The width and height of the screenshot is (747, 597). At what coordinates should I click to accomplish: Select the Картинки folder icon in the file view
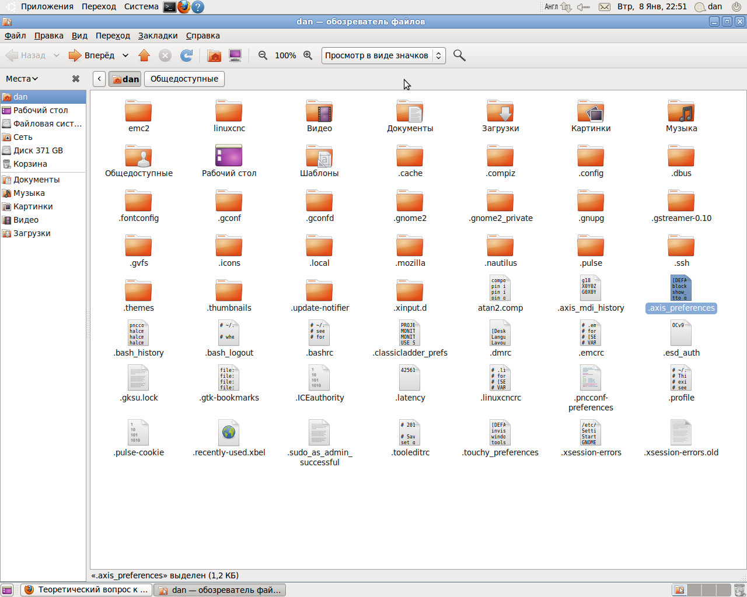point(591,116)
